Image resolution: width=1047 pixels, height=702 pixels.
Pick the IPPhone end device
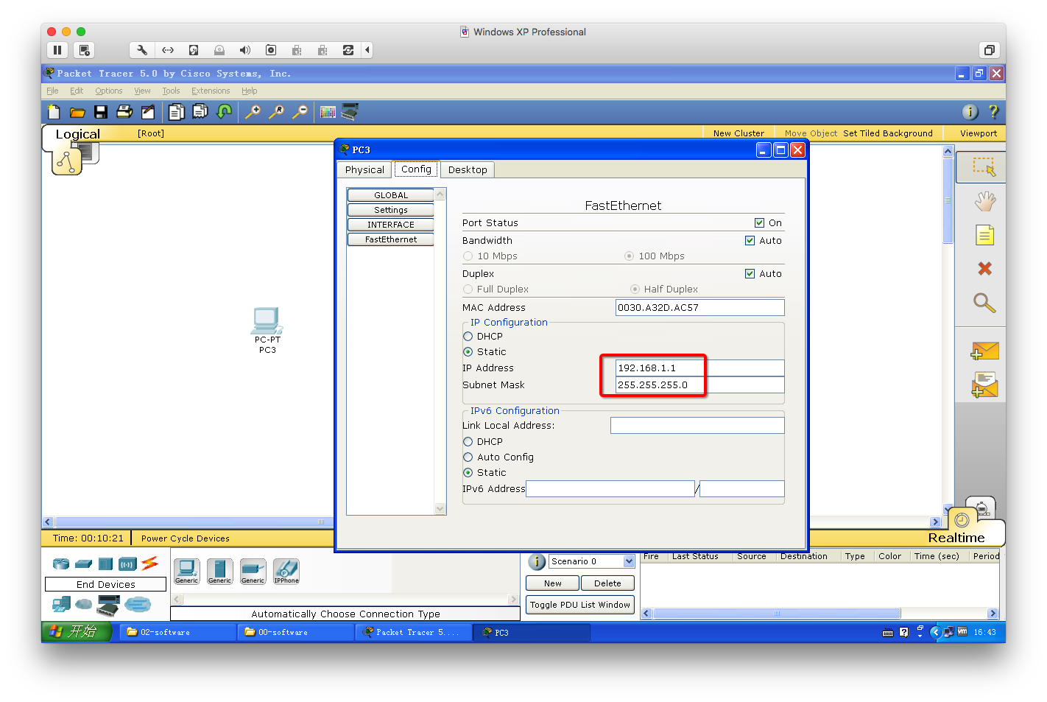(286, 571)
